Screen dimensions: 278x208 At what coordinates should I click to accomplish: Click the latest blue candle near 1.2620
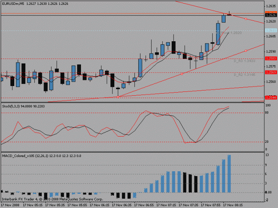(224, 19)
